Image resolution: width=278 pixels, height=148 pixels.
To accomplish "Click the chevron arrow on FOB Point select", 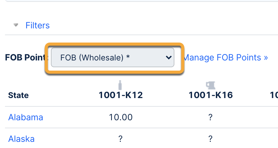I will 168,57.
